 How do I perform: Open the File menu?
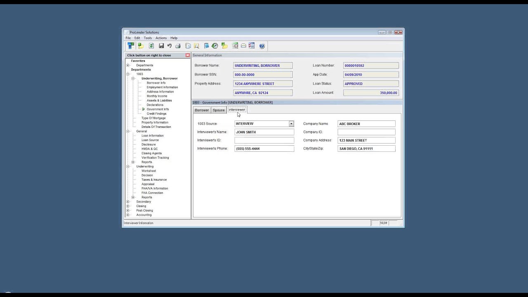[x=128, y=38]
